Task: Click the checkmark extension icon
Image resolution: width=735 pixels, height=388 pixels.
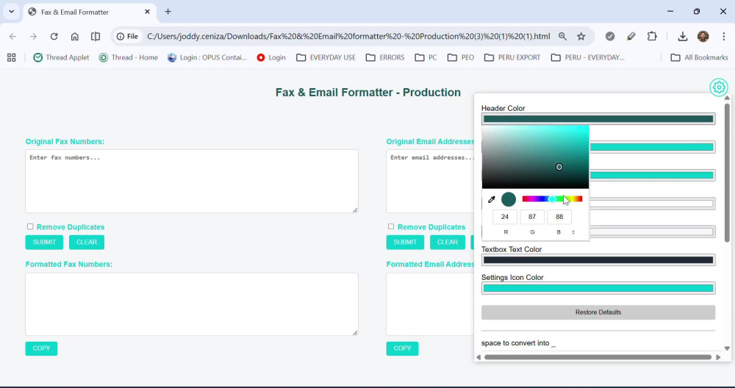Action: 610,37
